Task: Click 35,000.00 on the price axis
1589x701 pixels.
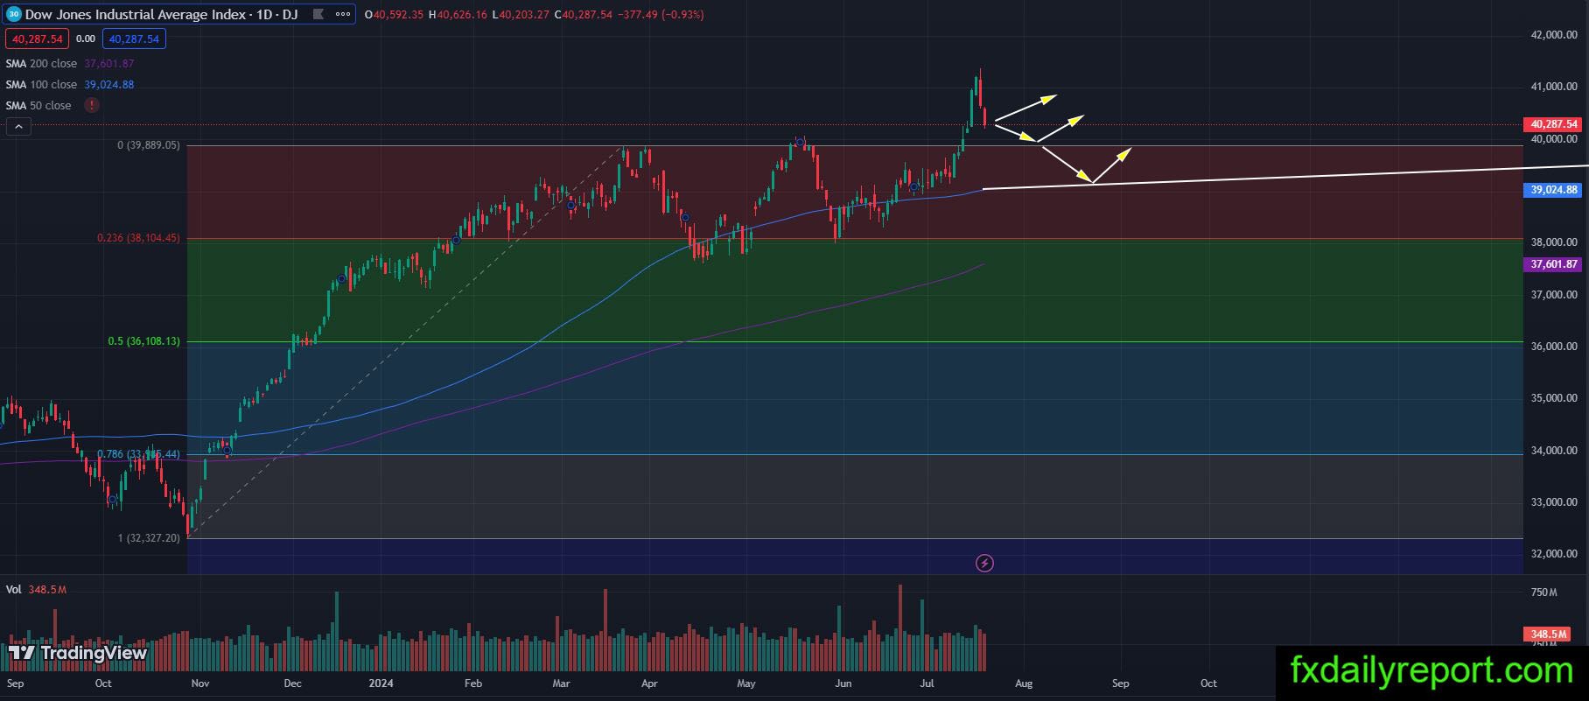Action: coord(1554,398)
